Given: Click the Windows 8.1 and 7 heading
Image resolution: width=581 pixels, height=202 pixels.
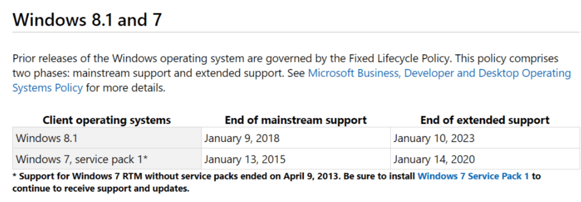Looking at the screenshot, I should (87, 19).
